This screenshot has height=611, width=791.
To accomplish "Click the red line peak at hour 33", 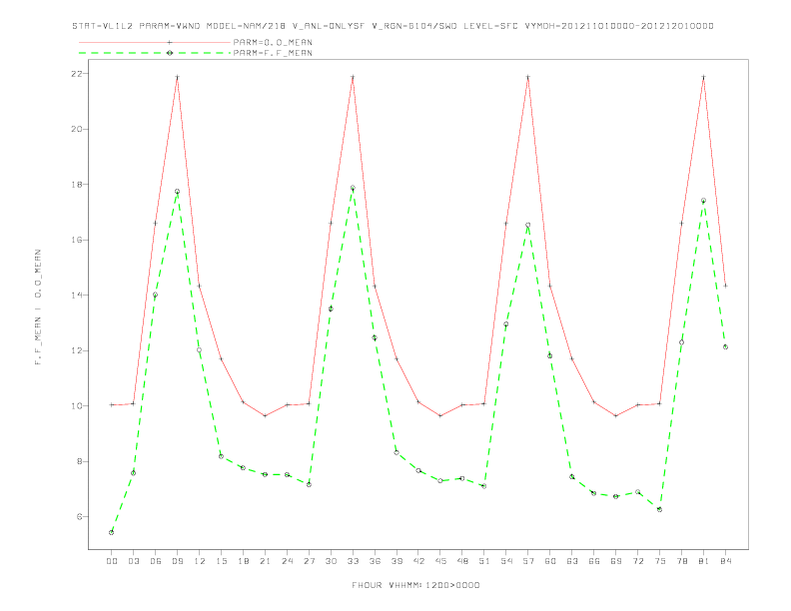I will pos(353,77).
